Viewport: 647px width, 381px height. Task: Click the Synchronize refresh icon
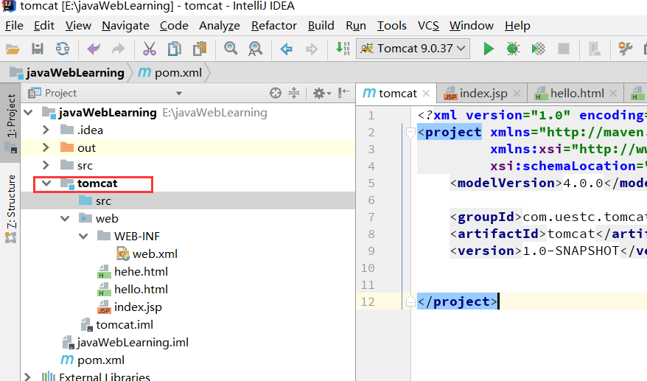63,49
